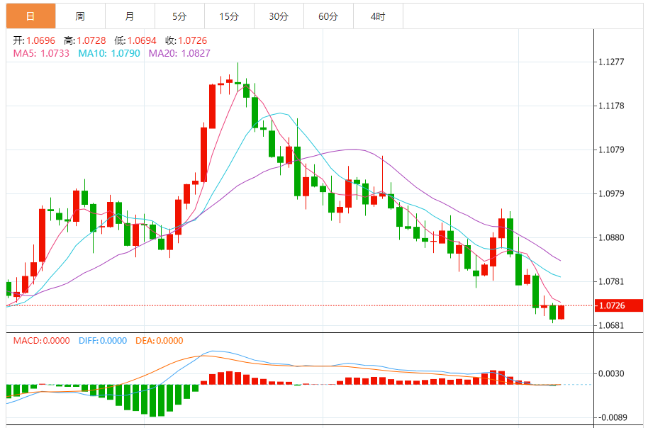Click the MA10: 1.0790 indicator label

[x=109, y=53]
